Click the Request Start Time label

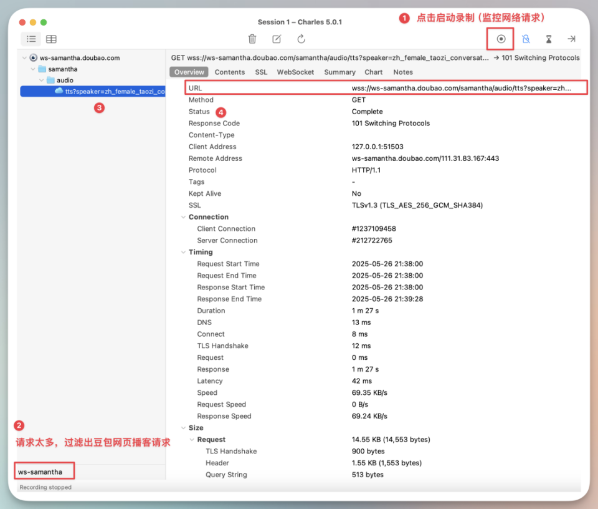click(x=228, y=264)
